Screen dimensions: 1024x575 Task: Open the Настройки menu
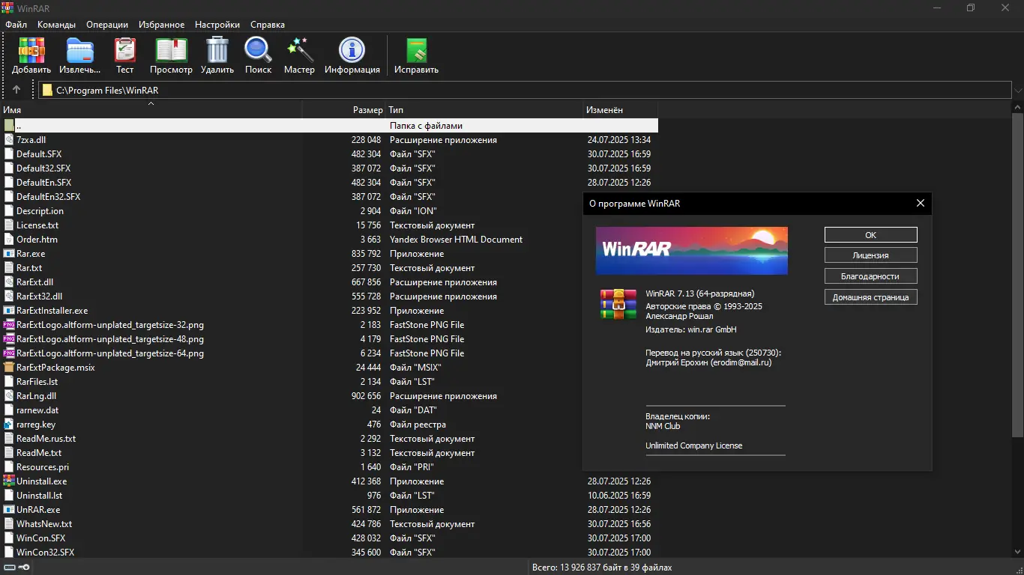(x=217, y=25)
